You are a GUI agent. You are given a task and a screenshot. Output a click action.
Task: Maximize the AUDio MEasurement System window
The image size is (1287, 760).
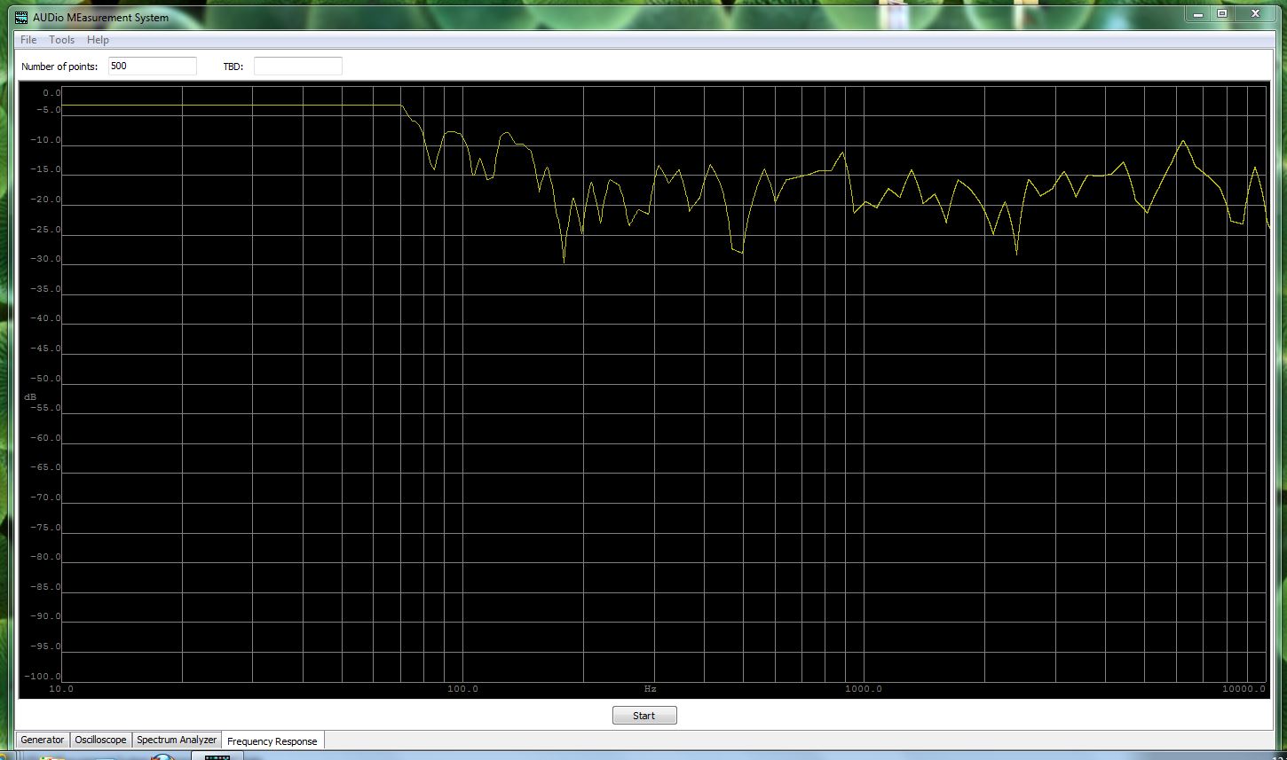1221,13
